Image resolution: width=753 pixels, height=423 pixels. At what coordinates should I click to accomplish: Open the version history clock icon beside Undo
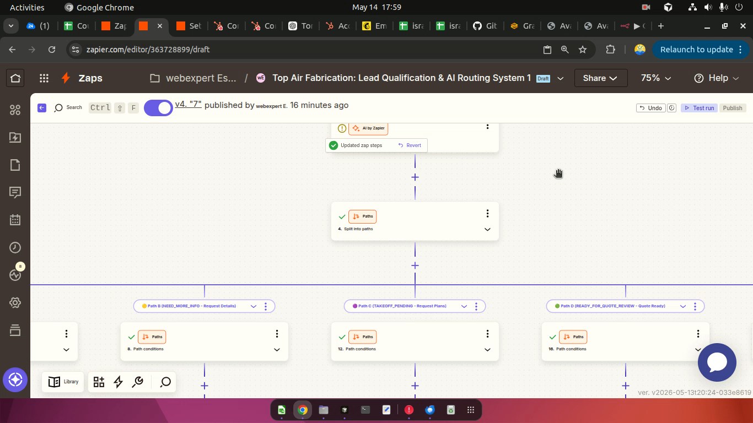click(x=671, y=108)
